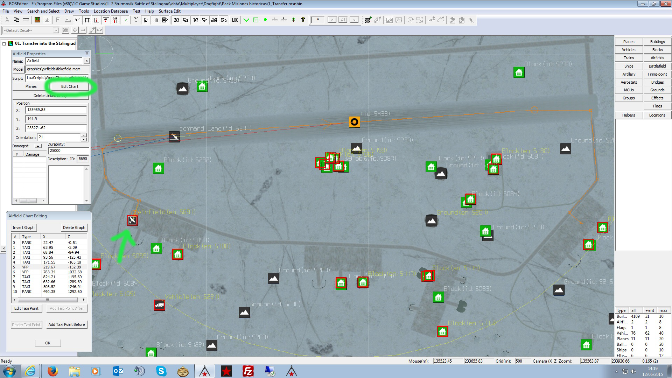Click the Edit Chart button
This screenshot has height=378, width=672.
[x=70, y=86]
